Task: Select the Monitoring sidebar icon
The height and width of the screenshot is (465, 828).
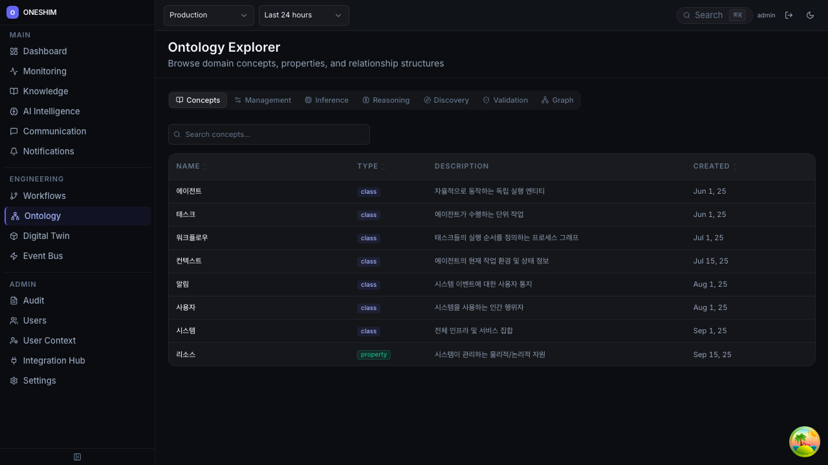Action: (x=14, y=71)
